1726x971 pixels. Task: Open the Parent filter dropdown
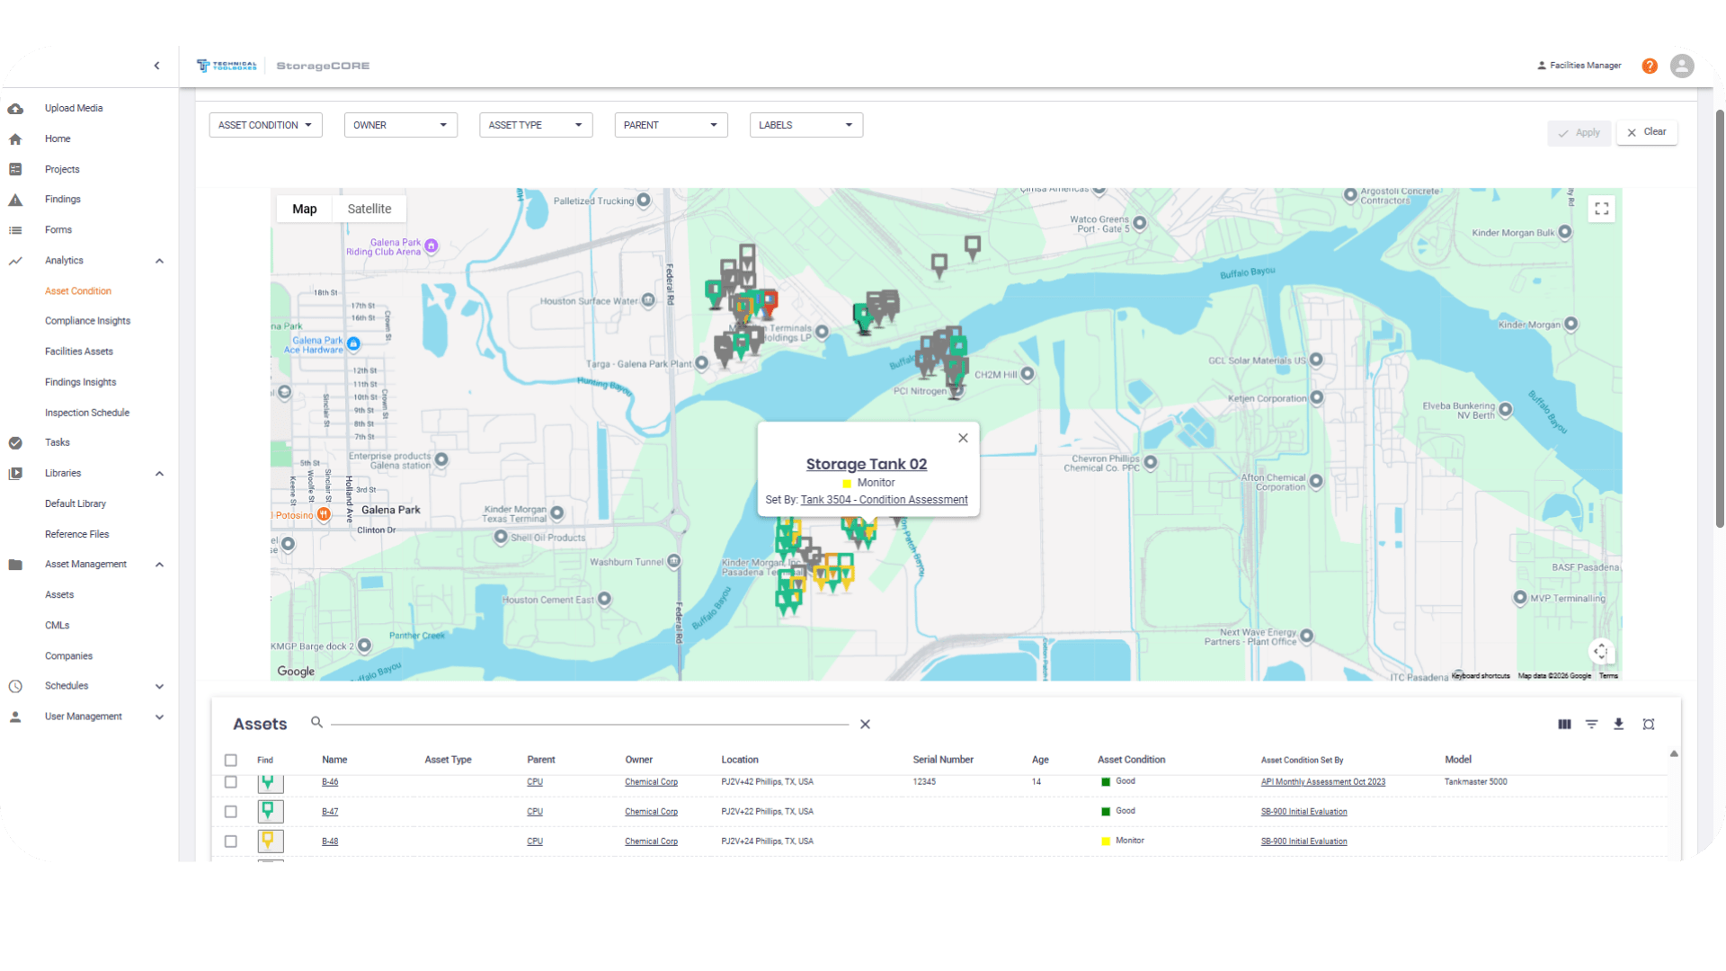[x=671, y=125]
